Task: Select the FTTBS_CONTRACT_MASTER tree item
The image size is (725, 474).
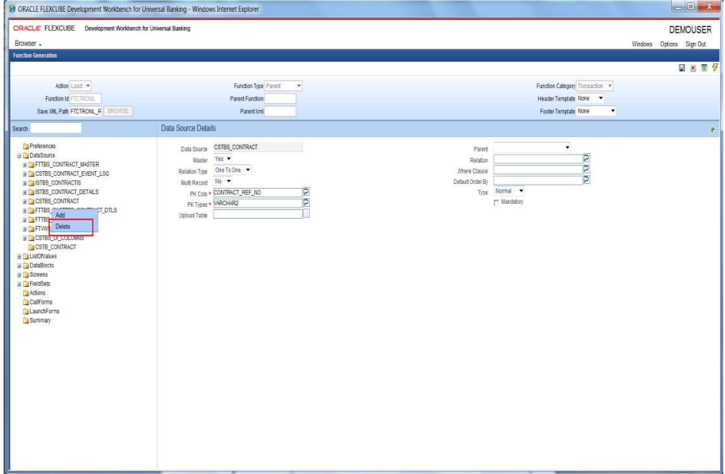Action: point(67,165)
